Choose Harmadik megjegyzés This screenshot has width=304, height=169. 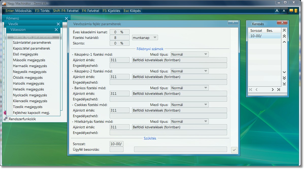30,66
